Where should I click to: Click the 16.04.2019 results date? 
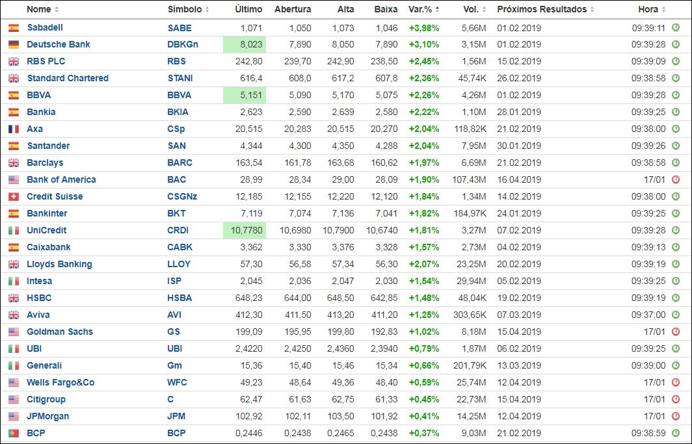coord(519,180)
